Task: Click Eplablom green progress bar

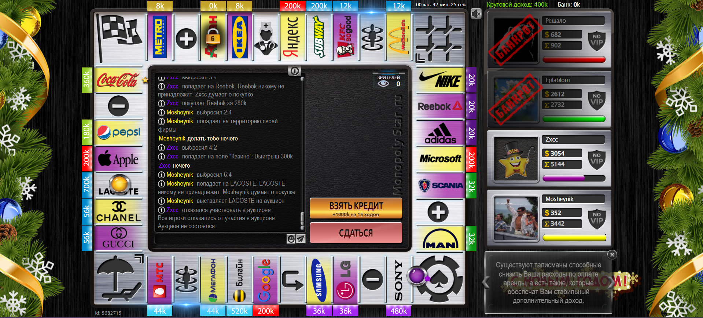Action: click(574, 119)
